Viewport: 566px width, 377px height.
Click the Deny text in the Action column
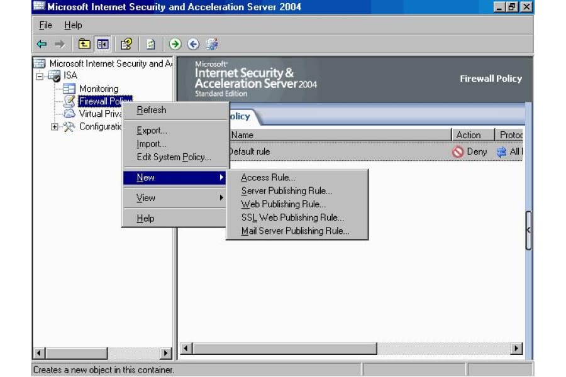click(x=477, y=152)
